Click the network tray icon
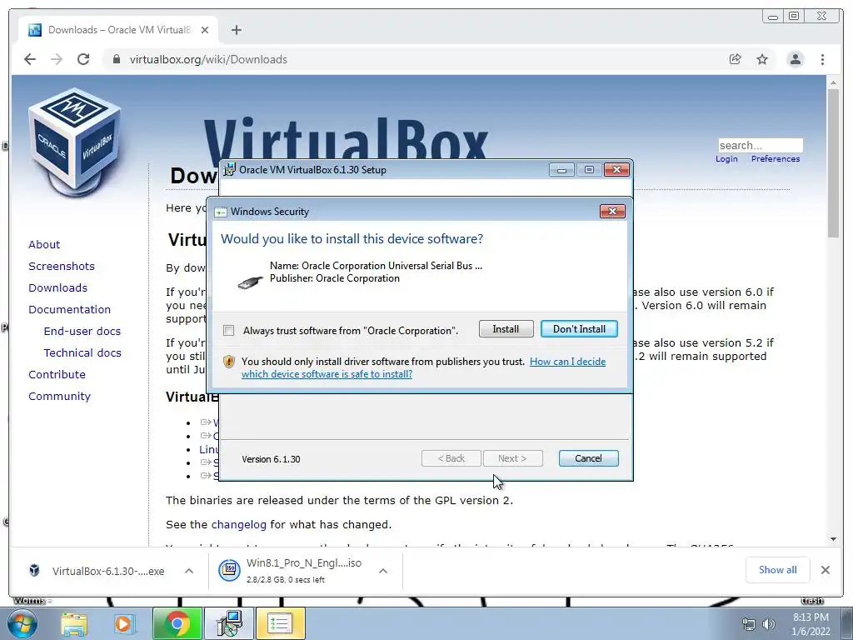Image resolution: width=853 pixels, height=640 pixels. pyautogui.click(x=749, y=624)
